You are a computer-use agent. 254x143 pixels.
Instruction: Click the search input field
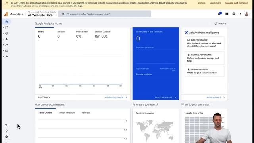pyautogui.click(x=105, y=14)
